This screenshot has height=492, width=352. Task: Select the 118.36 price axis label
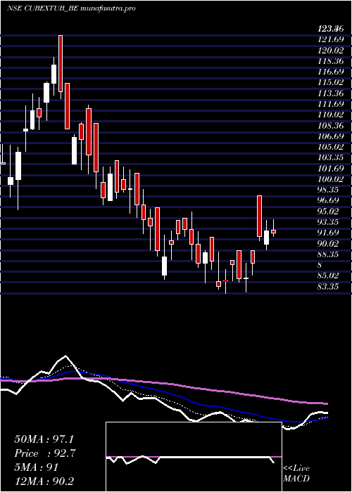tap(330, 61)
